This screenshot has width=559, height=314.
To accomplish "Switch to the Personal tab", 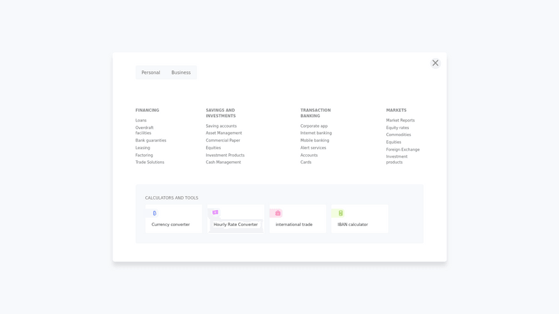I will coord(150,73).
